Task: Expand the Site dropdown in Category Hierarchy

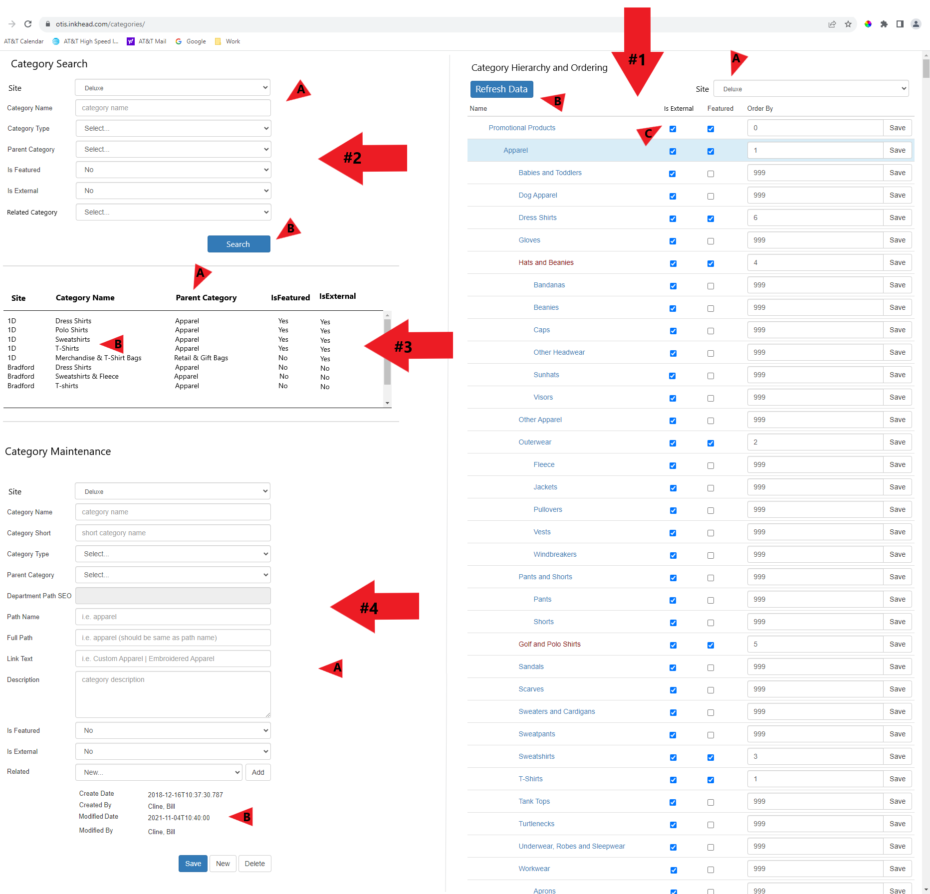Action: pyautogui.click(x=811, y=89)
